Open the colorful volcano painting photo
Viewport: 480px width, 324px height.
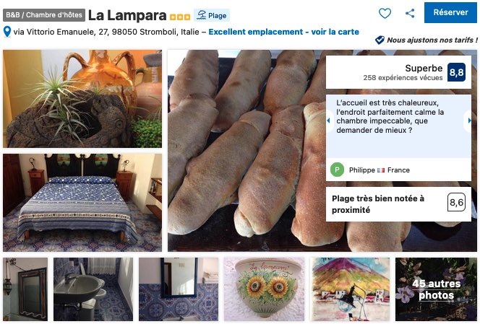pyautogui.click(x=350, y=289)
